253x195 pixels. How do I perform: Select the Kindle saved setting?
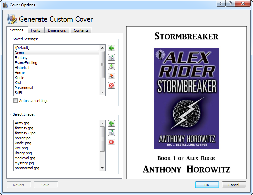tap(57, 78)
